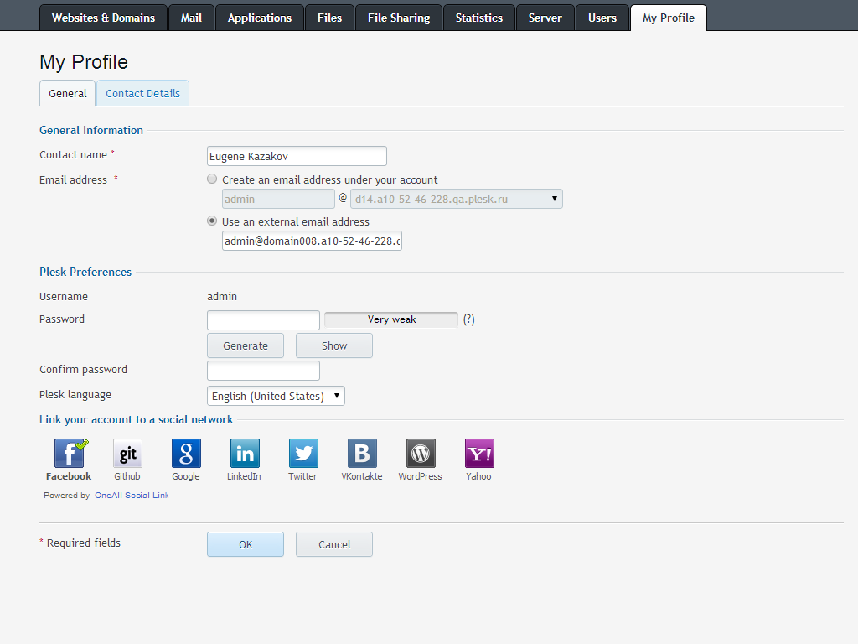This screenshot has height=644, width=858.
Task: Switch to the Contact Details tab
Action: [142, 94]
